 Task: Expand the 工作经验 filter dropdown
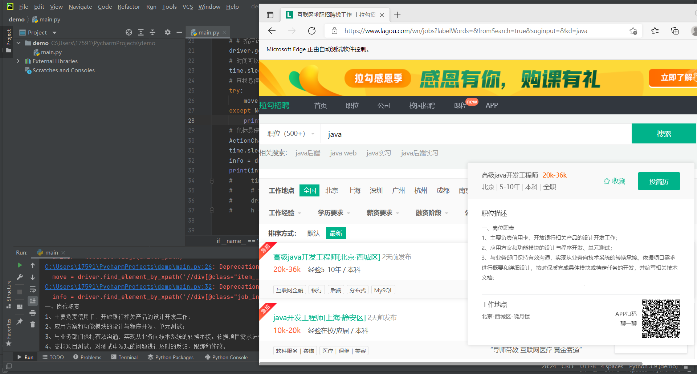285,213
